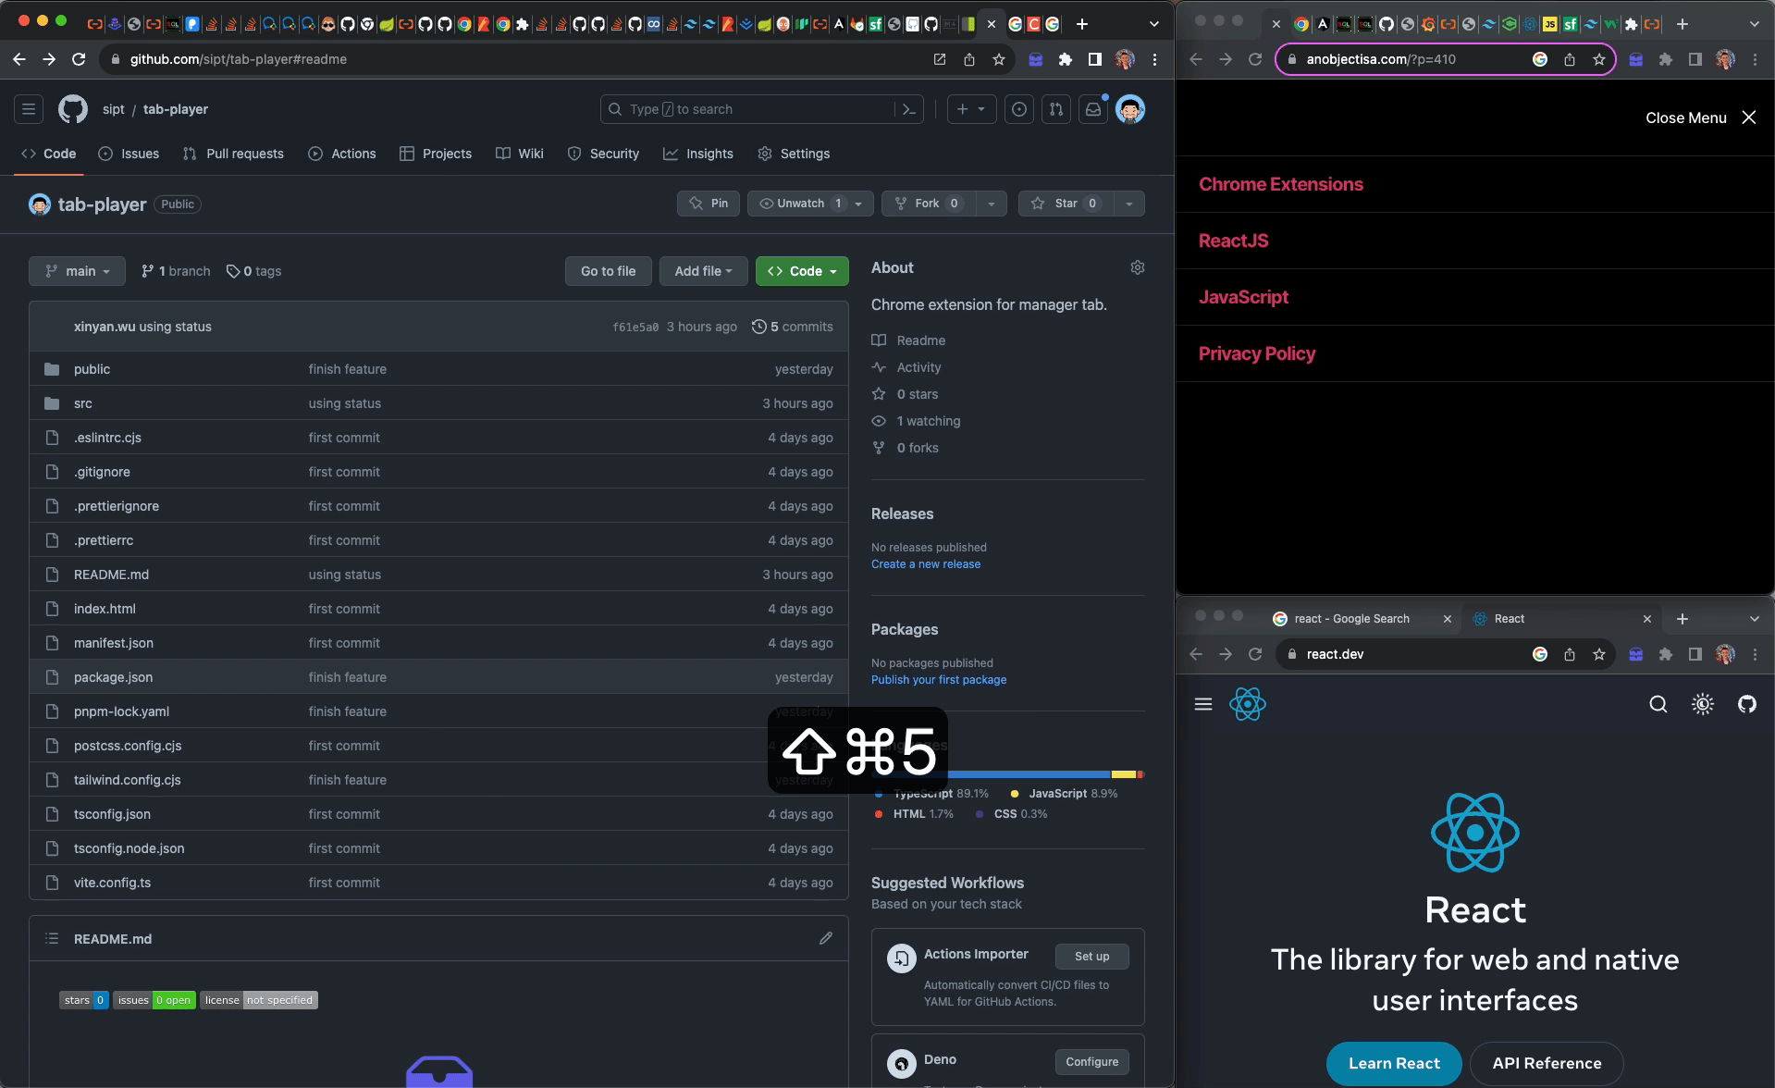Open the green Code dropdown
This screenshot has width=1775, height=1088.
pos(802,271)
